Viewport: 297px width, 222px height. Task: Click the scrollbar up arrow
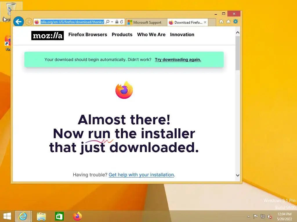(238, 33)
